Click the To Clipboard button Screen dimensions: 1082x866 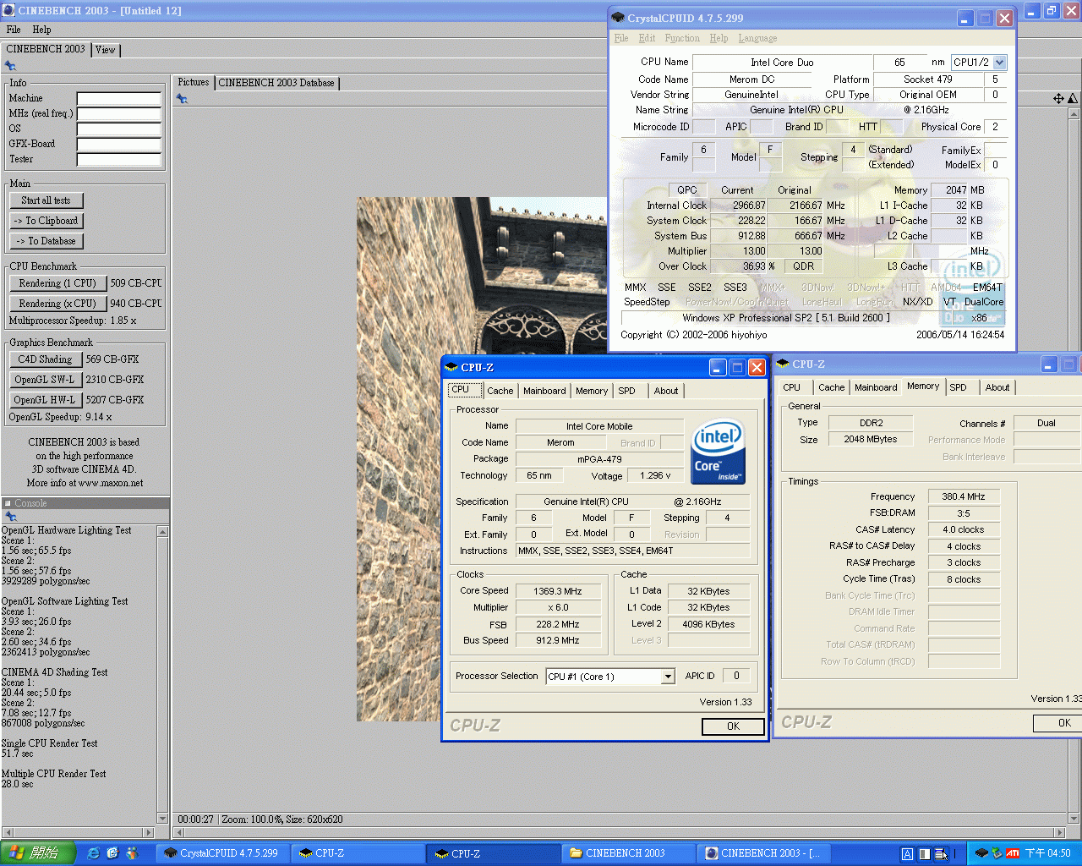(x=46, y=221)
